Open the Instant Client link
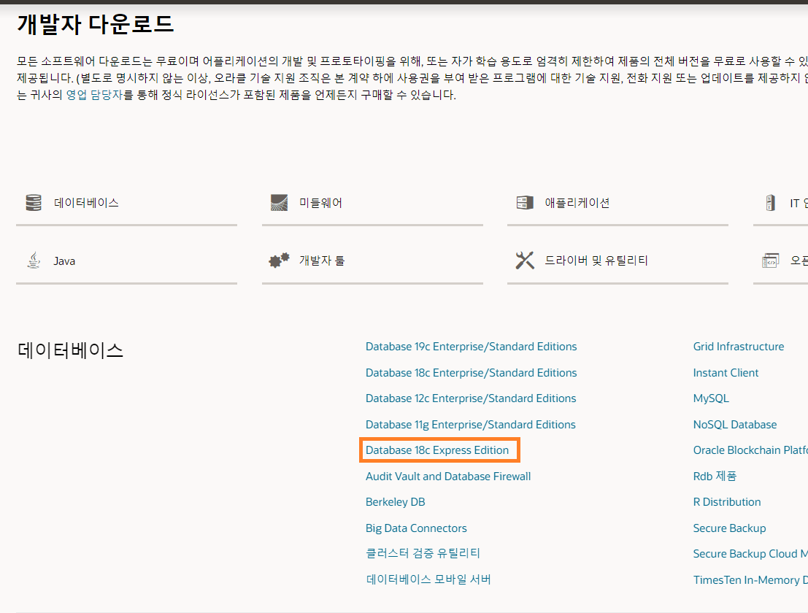Image resolution: width=808 pixels, height=613 pixels. pos(726,372)
